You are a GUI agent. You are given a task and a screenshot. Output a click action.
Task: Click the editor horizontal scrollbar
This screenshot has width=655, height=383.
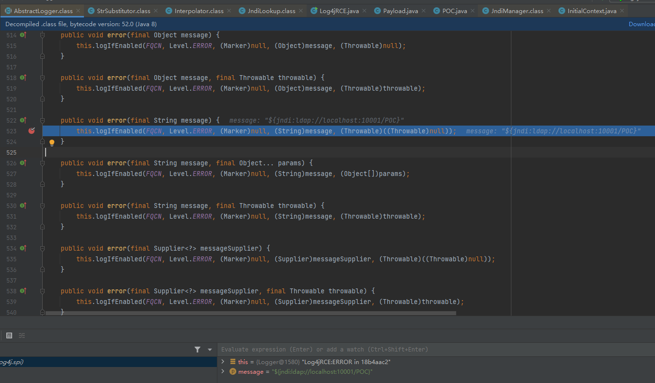251,313
